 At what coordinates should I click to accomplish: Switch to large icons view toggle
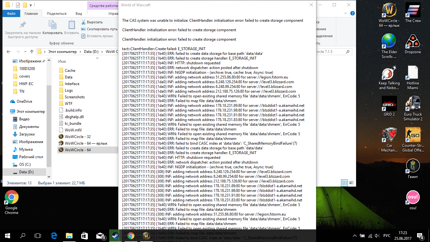[x=351, y=183]
